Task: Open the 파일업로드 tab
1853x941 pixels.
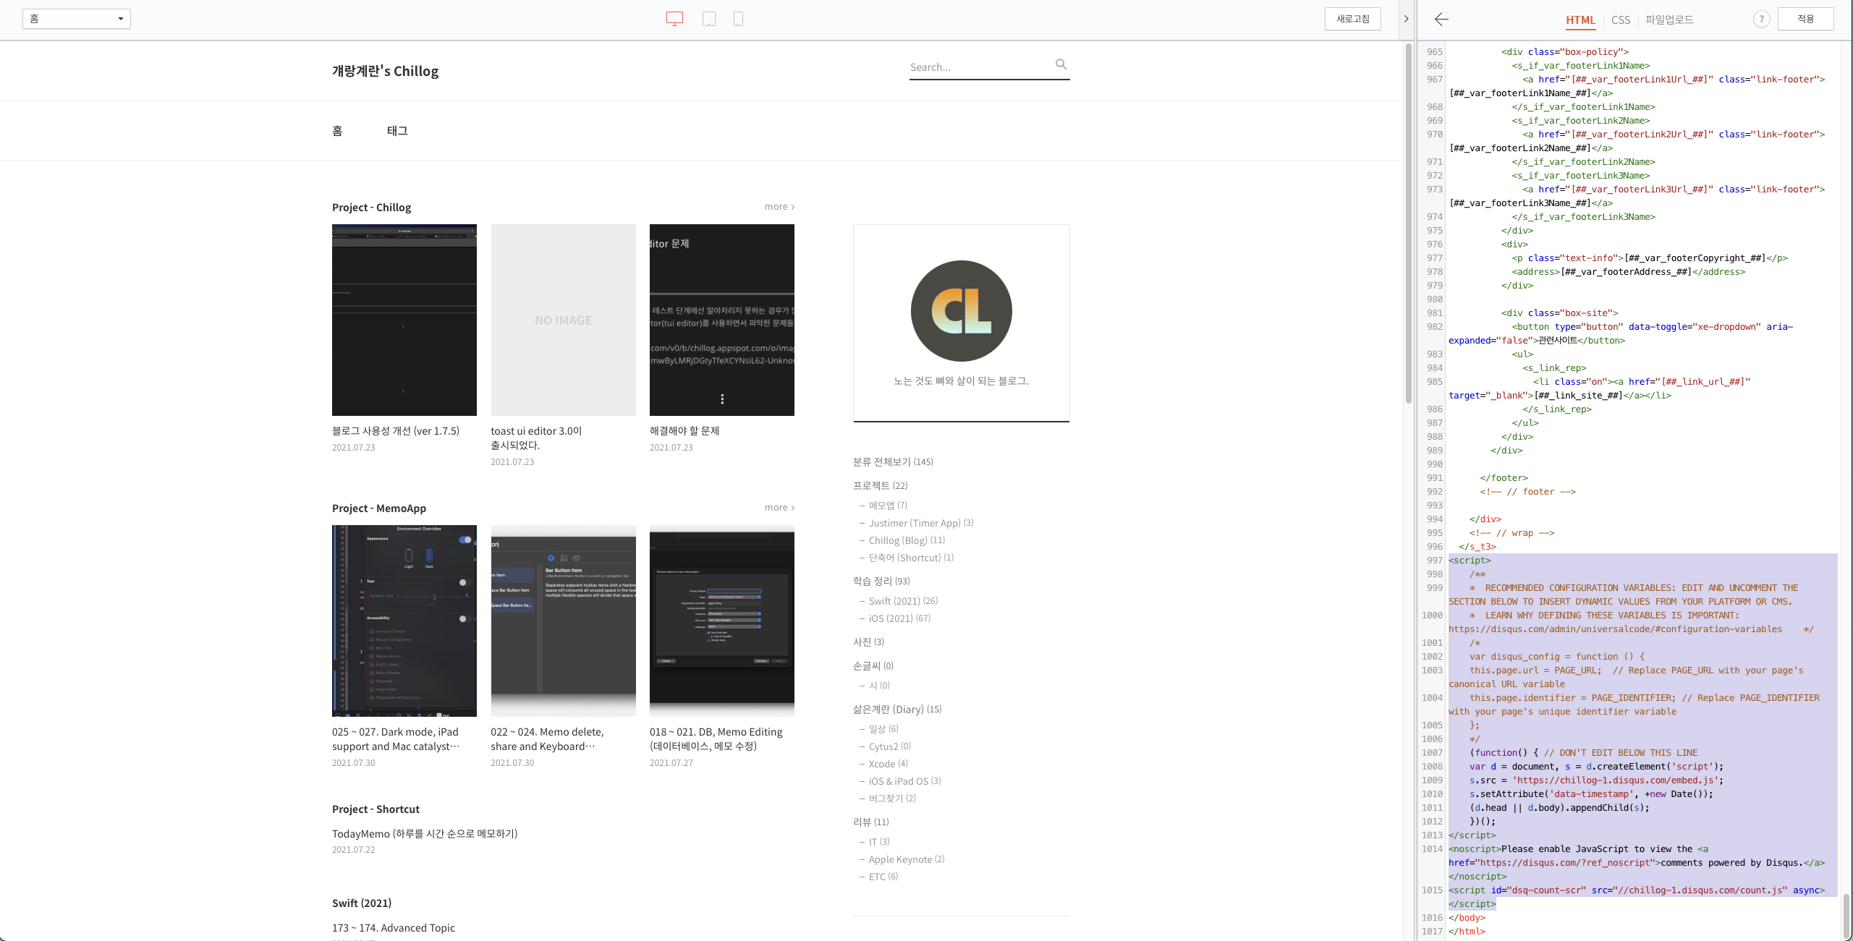Action: (x=1669, y=20)
